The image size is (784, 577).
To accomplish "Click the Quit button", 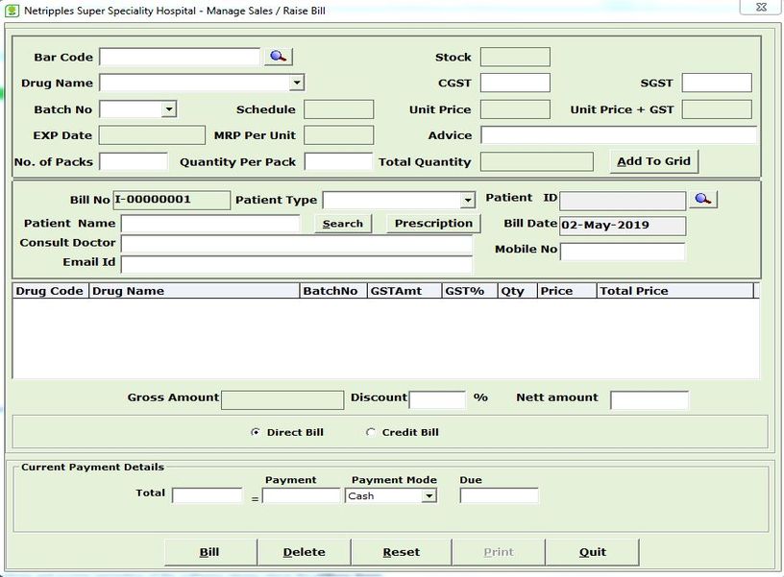I will pos(593,552).
